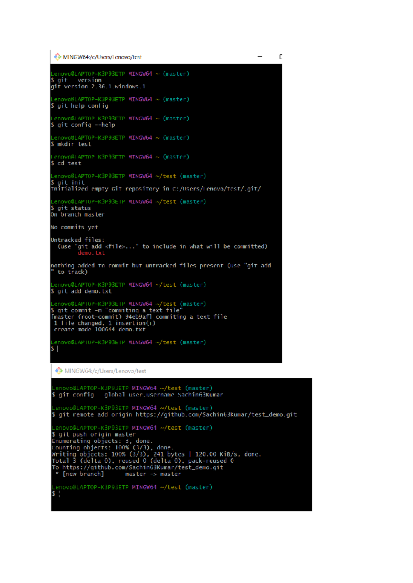Image resolution: width=413 pixels, height=583 pixels.
Task: Click the '$ git add demo.txt' command
Action: coord(81,291)
